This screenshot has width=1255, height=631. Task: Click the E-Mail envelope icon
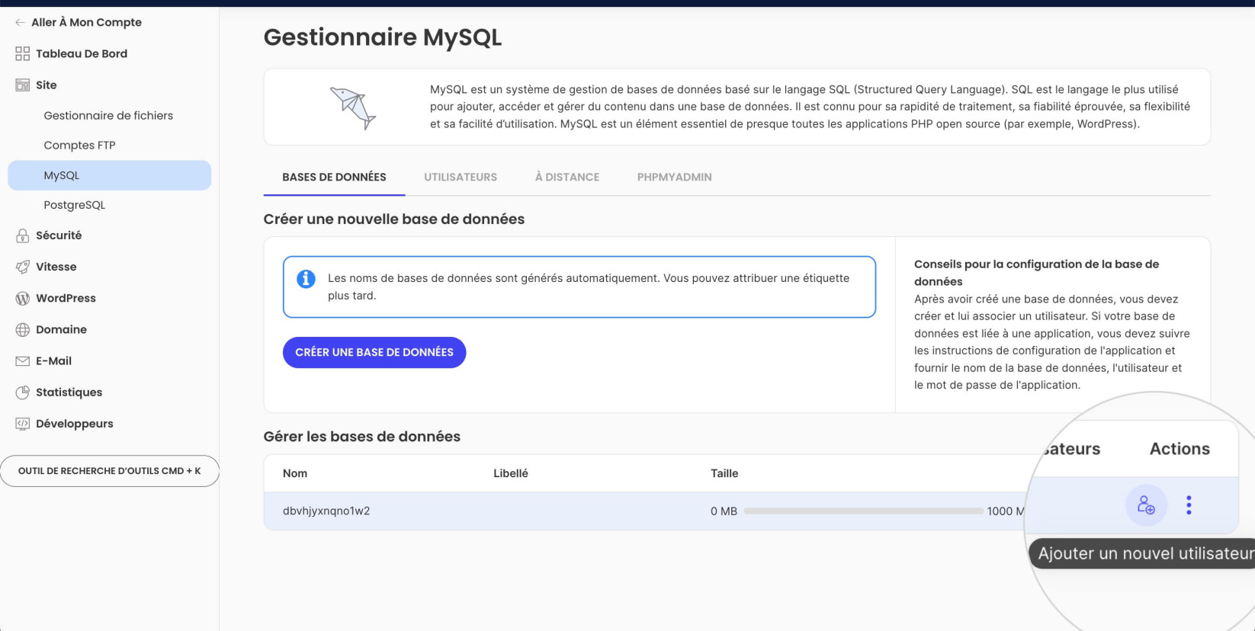click(23, 361)
